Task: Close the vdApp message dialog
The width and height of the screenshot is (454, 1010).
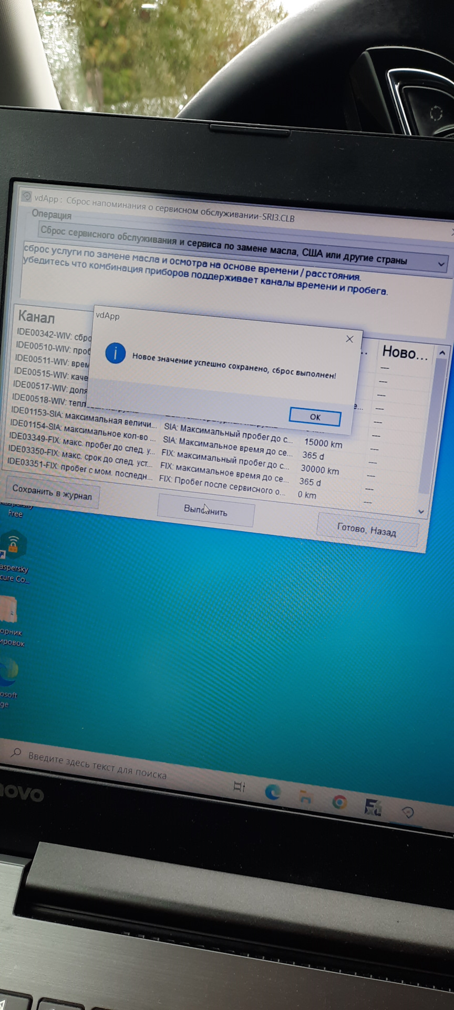Action: pos(349,339)
